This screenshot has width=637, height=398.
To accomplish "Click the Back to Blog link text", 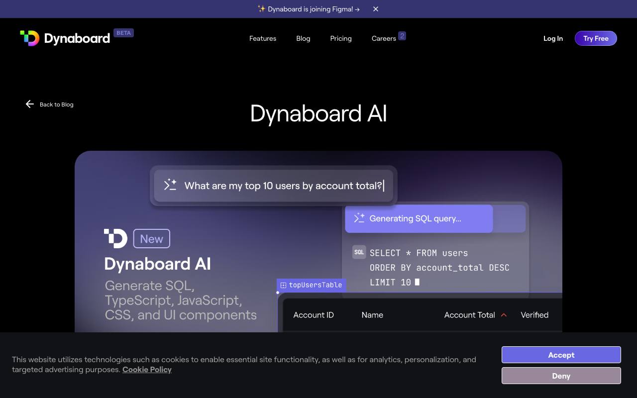I will [x=56, y=104].
